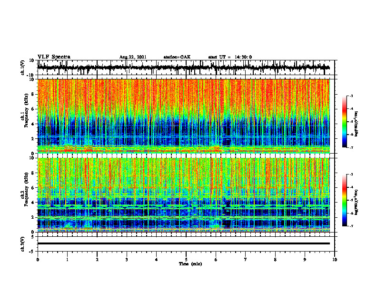The height and width of the screenshot is (291, 377).
Task: Click the ch.1 colorbar log(PSD) label
Action: (357, 124)
